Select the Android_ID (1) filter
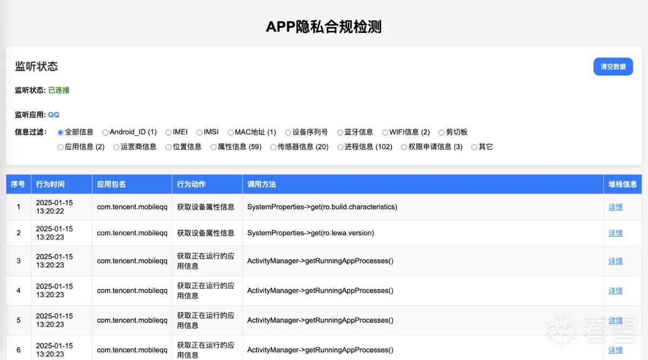 click(105, 132)
